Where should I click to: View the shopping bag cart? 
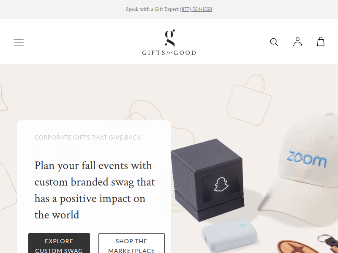(321, 41)
